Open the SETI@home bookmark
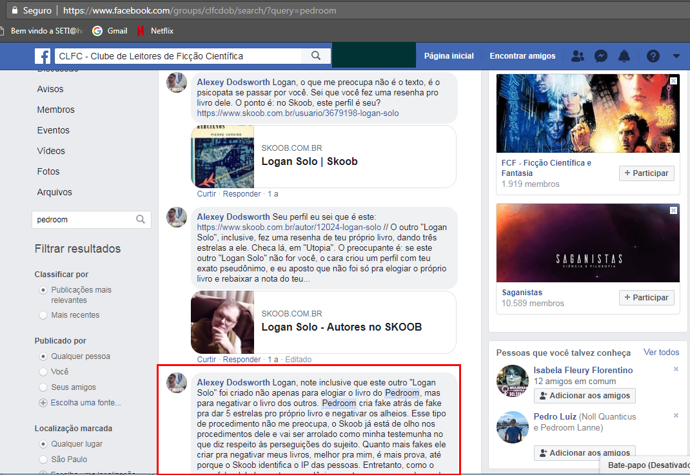The width and height of the screenshot is (690, 475). coord(43,31)
